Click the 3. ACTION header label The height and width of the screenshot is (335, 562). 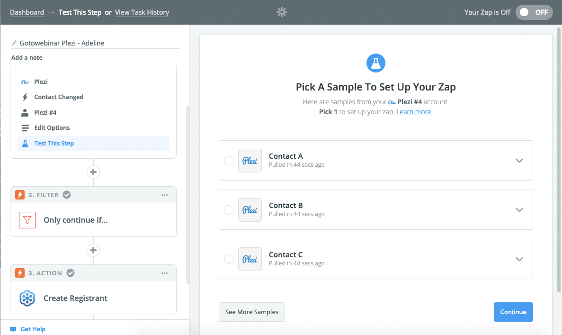45,273
